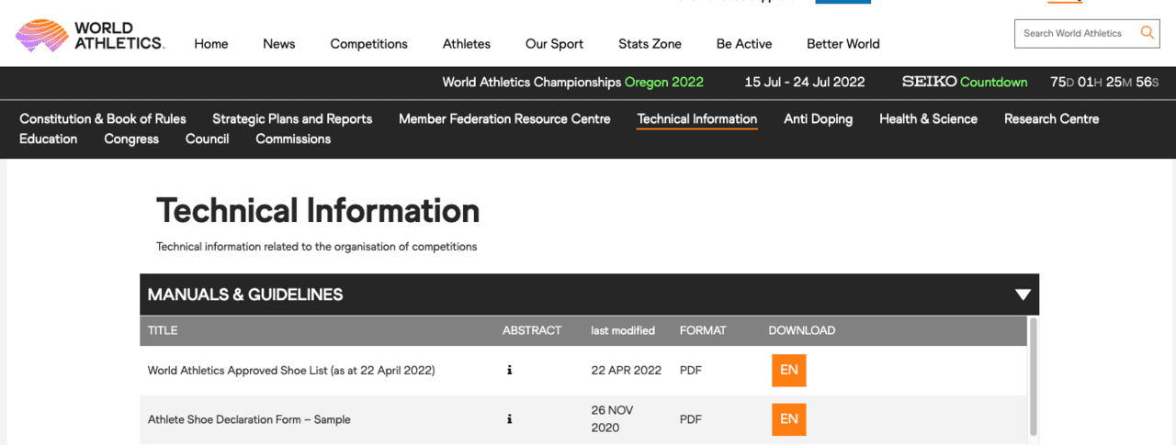Go to the Commissions page
The width and height of the screenshot is (1176, 445).
293,139
